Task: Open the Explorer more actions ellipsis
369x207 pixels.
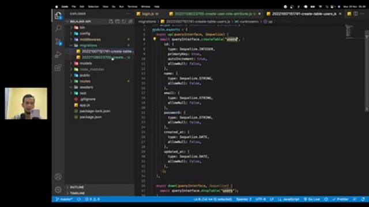Action: 128,14
